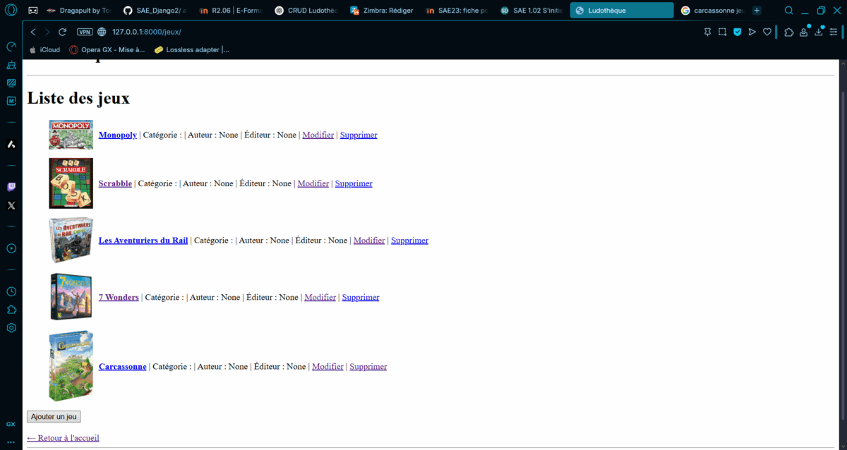847x450 pixels.
Task: Click the GX label at sidebar bottom
Action: 11,424
